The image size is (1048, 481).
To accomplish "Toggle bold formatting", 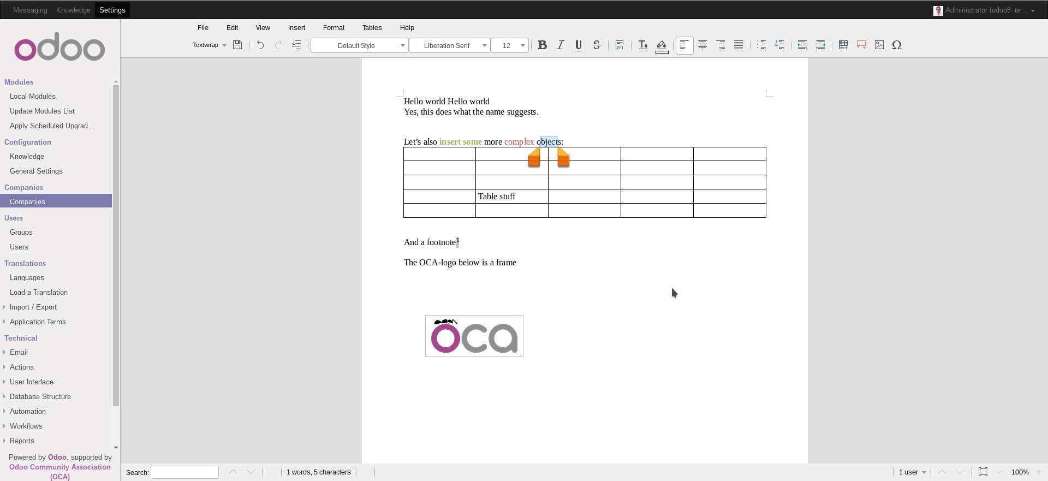I will coord(542,45).
